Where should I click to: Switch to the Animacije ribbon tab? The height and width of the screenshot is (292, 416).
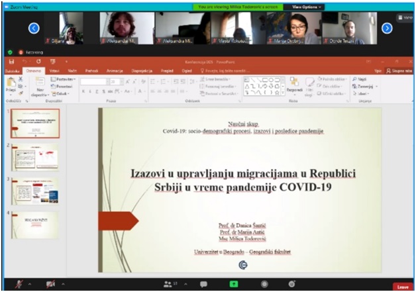click(x=115, y=70)
